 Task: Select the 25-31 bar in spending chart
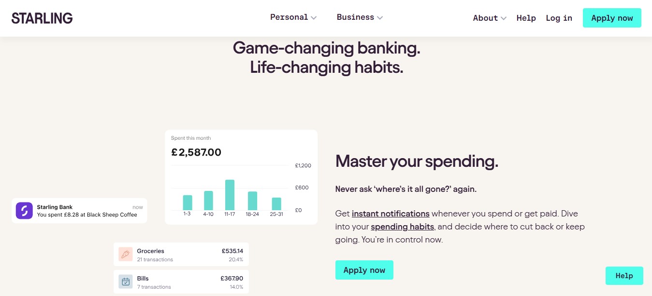(x=276, y=203)
